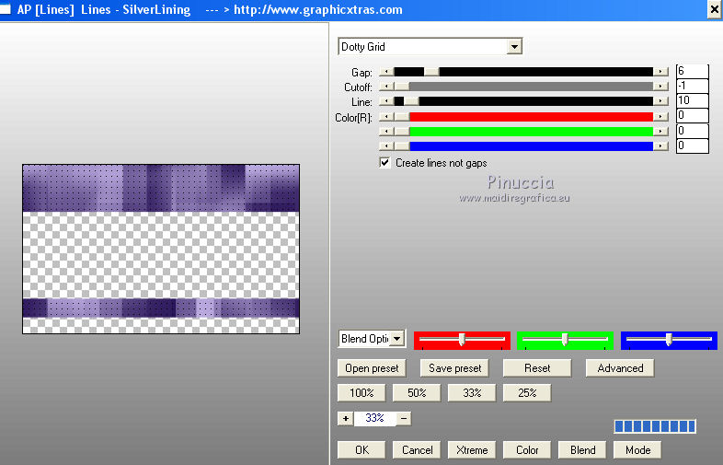The width and height of the screenshot is (723, 465).
Task: Close the AP Lines dialog window
Action: click(714, 10)
